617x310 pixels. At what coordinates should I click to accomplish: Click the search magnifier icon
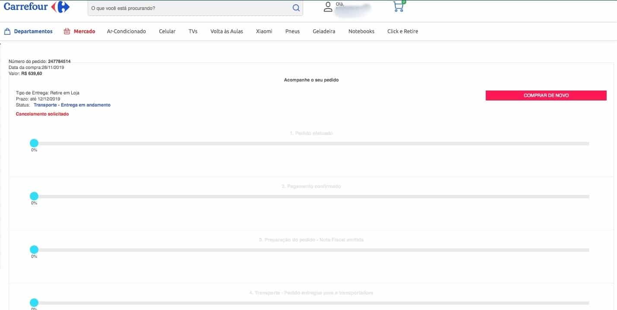click(x=296, y=8)
